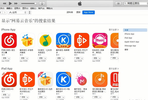Open the 虾米音乐 iPad app icon

(x=27, y=79)
